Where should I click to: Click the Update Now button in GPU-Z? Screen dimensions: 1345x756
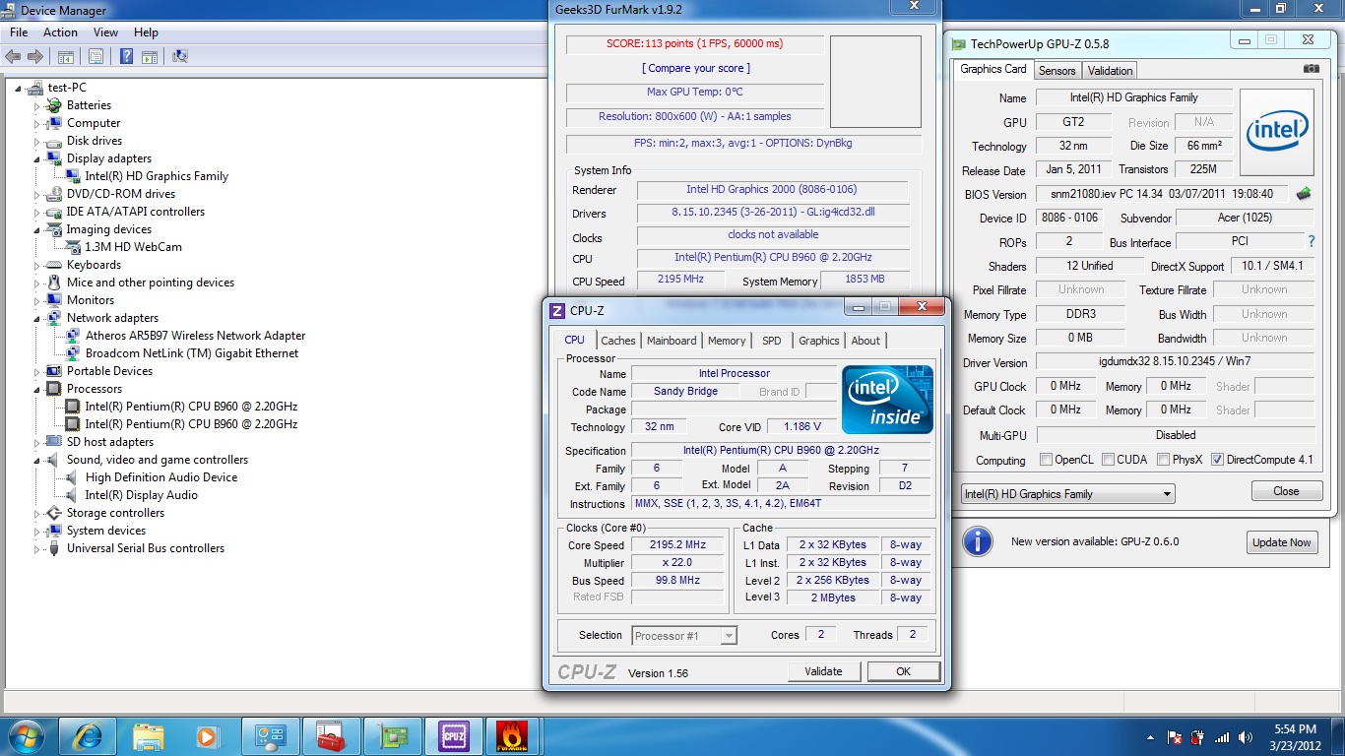(x=1282, y=542)
